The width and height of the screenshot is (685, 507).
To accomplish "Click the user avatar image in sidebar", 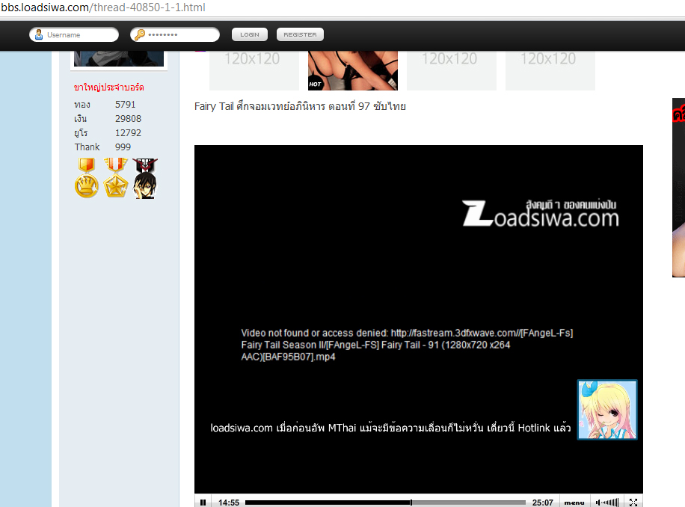I will (119, 59).
